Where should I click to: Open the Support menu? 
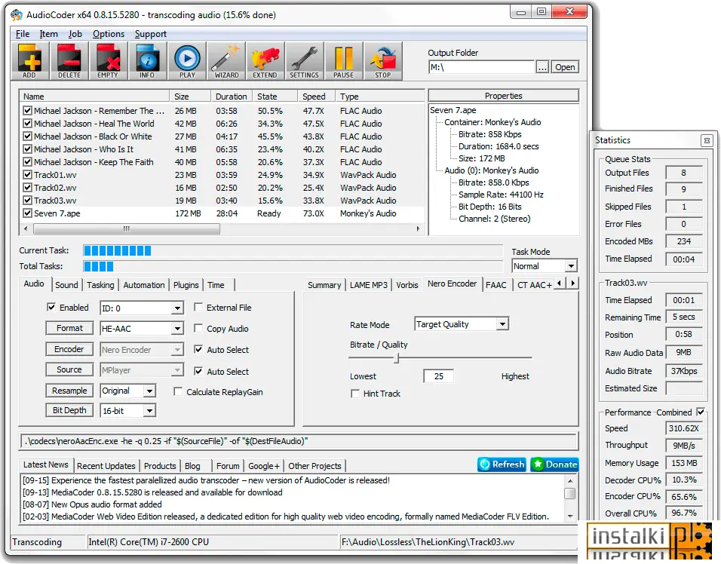(150, 34)
